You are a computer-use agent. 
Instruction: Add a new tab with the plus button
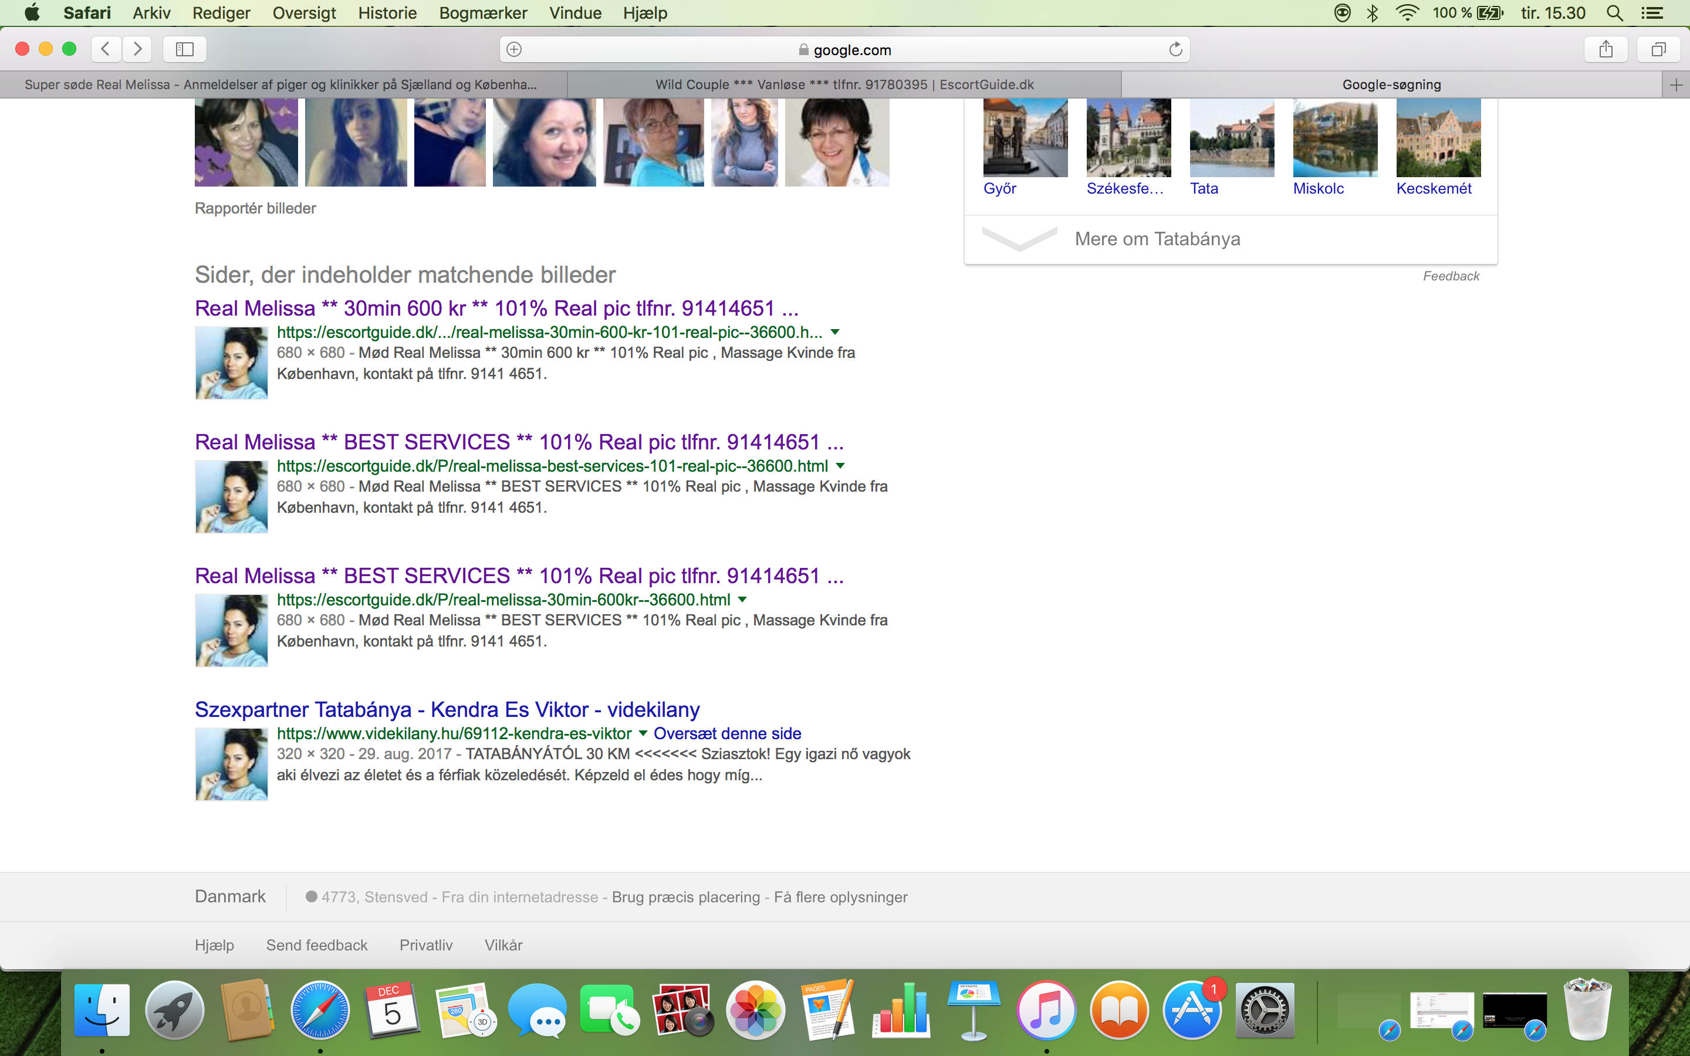point(1676,84)
